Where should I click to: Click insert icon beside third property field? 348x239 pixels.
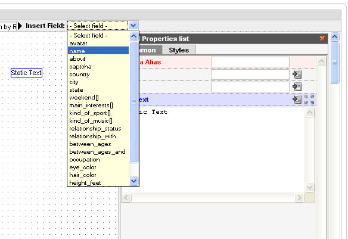click(297, 86)
